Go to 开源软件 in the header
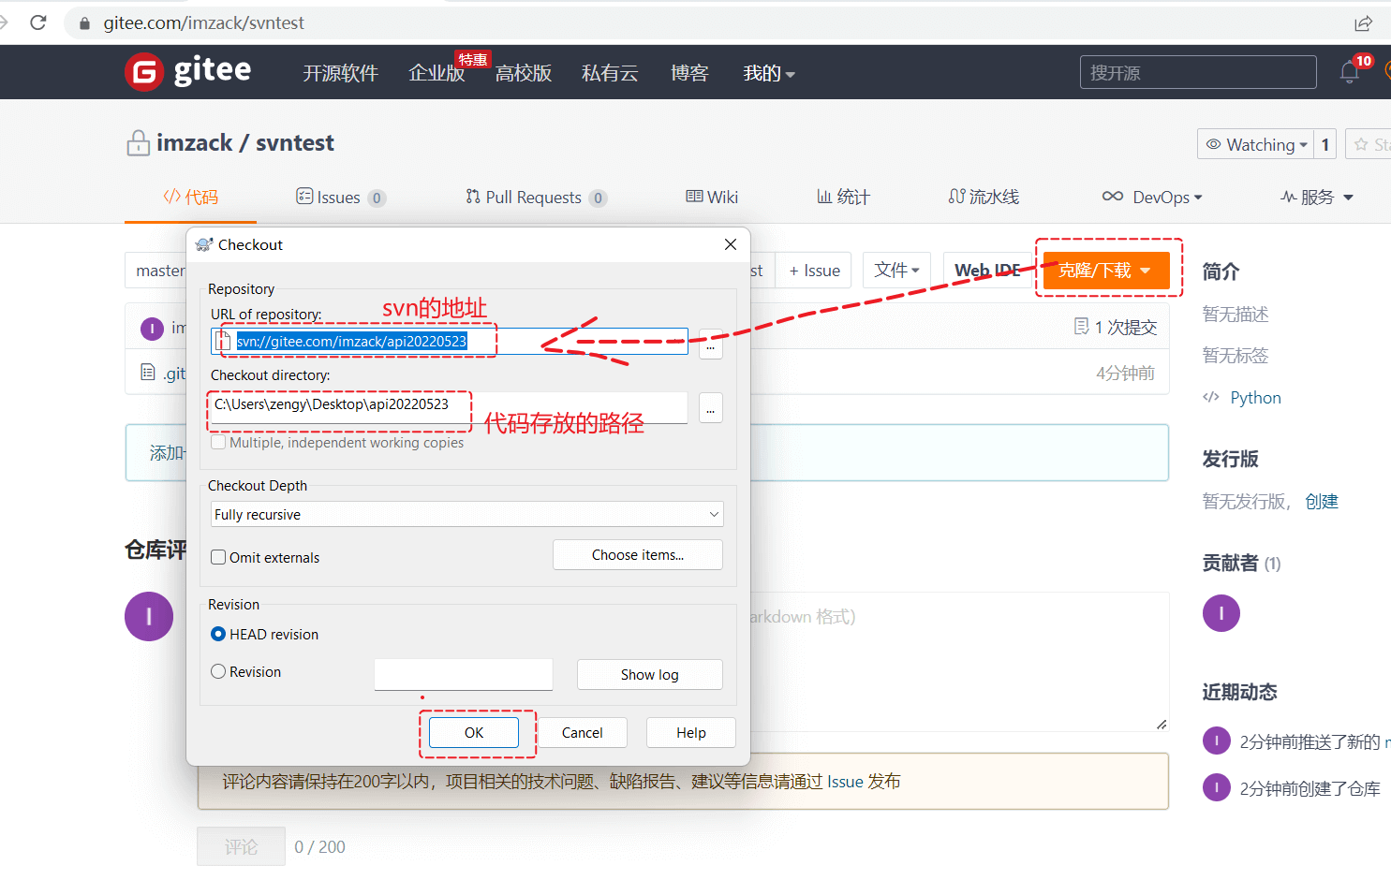This screenshot has width=1391, height=880. coord(340,73)
